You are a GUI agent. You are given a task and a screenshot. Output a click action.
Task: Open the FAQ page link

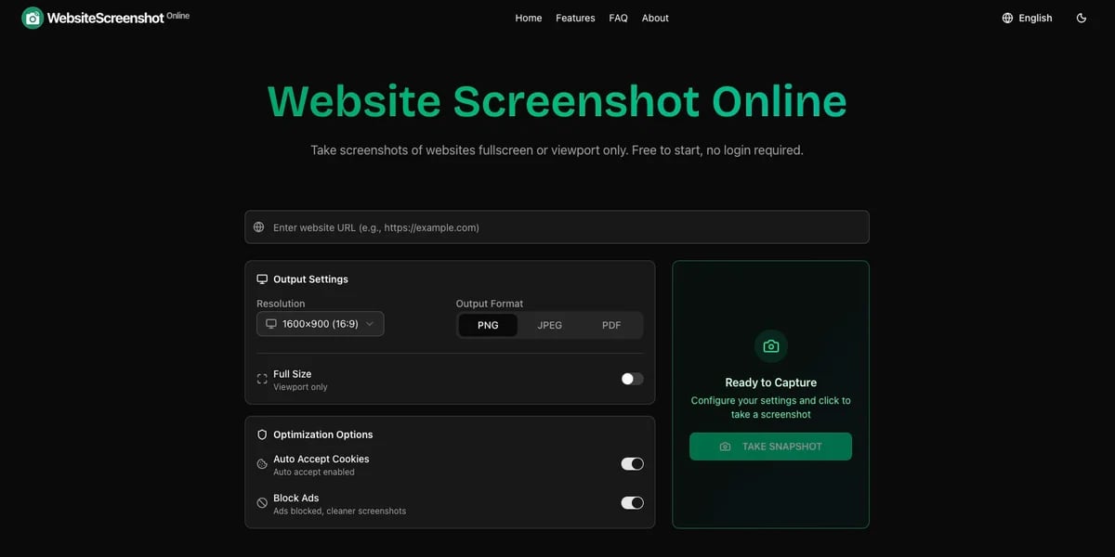coord(618,18)
